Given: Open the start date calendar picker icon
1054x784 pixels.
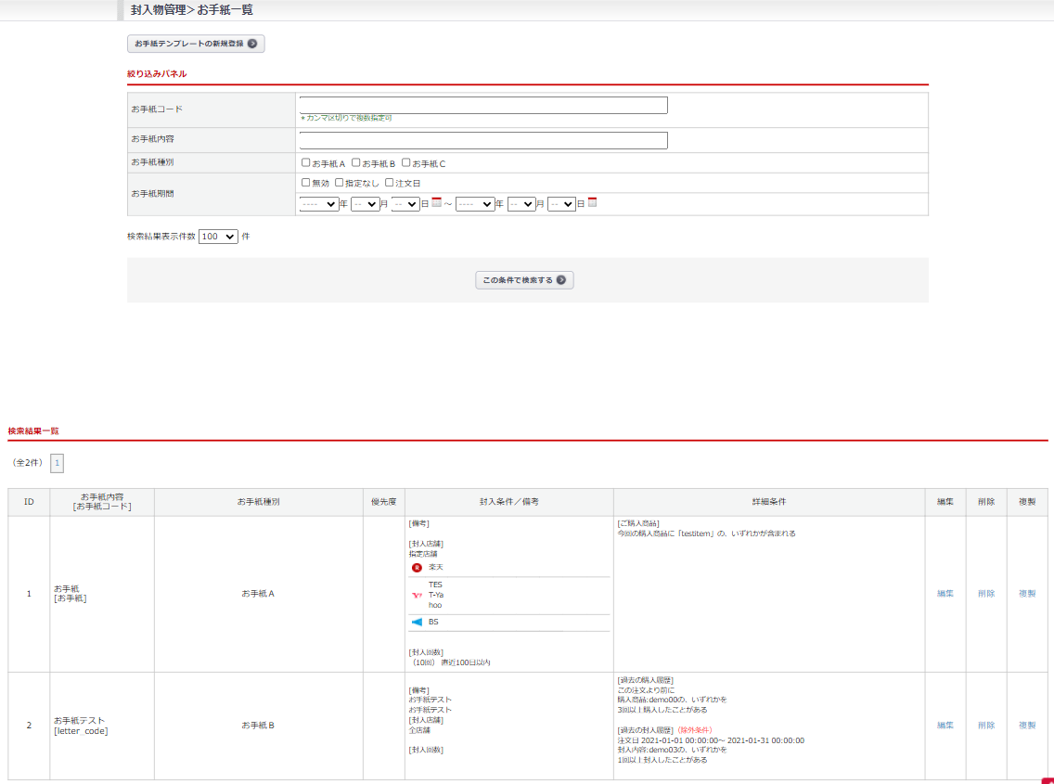Looking at the screenshot, I should pyautogui.click(x=436, y=203).
